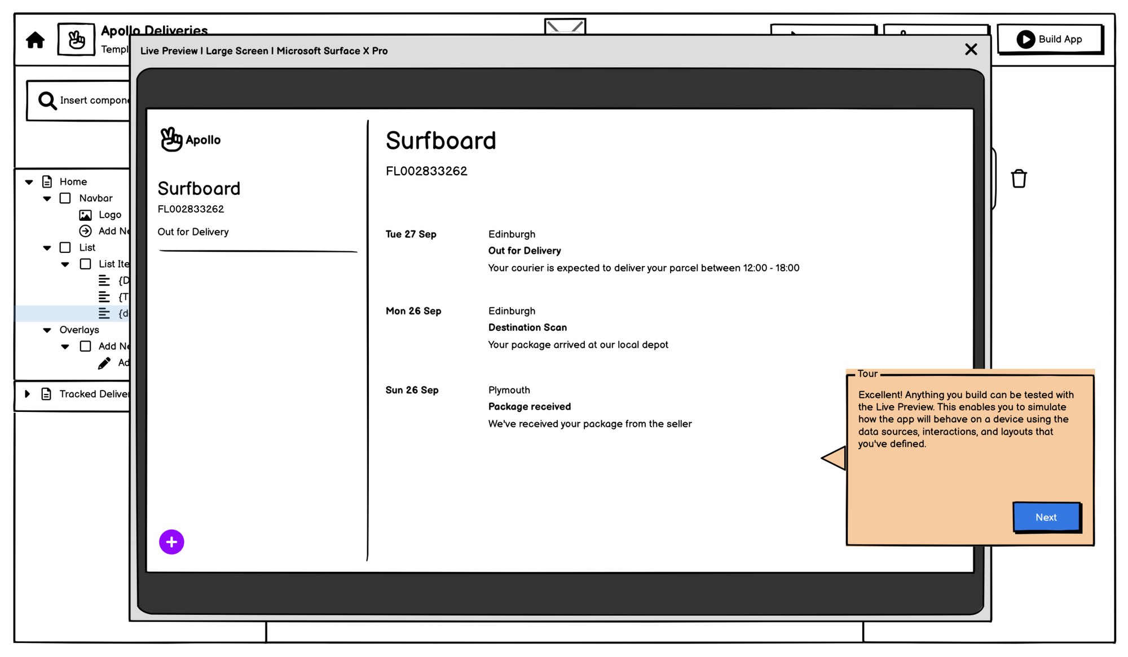Select the Home page document icon
The width and height of the screenshot is (1128, 657).
click(x=47, y=181)
